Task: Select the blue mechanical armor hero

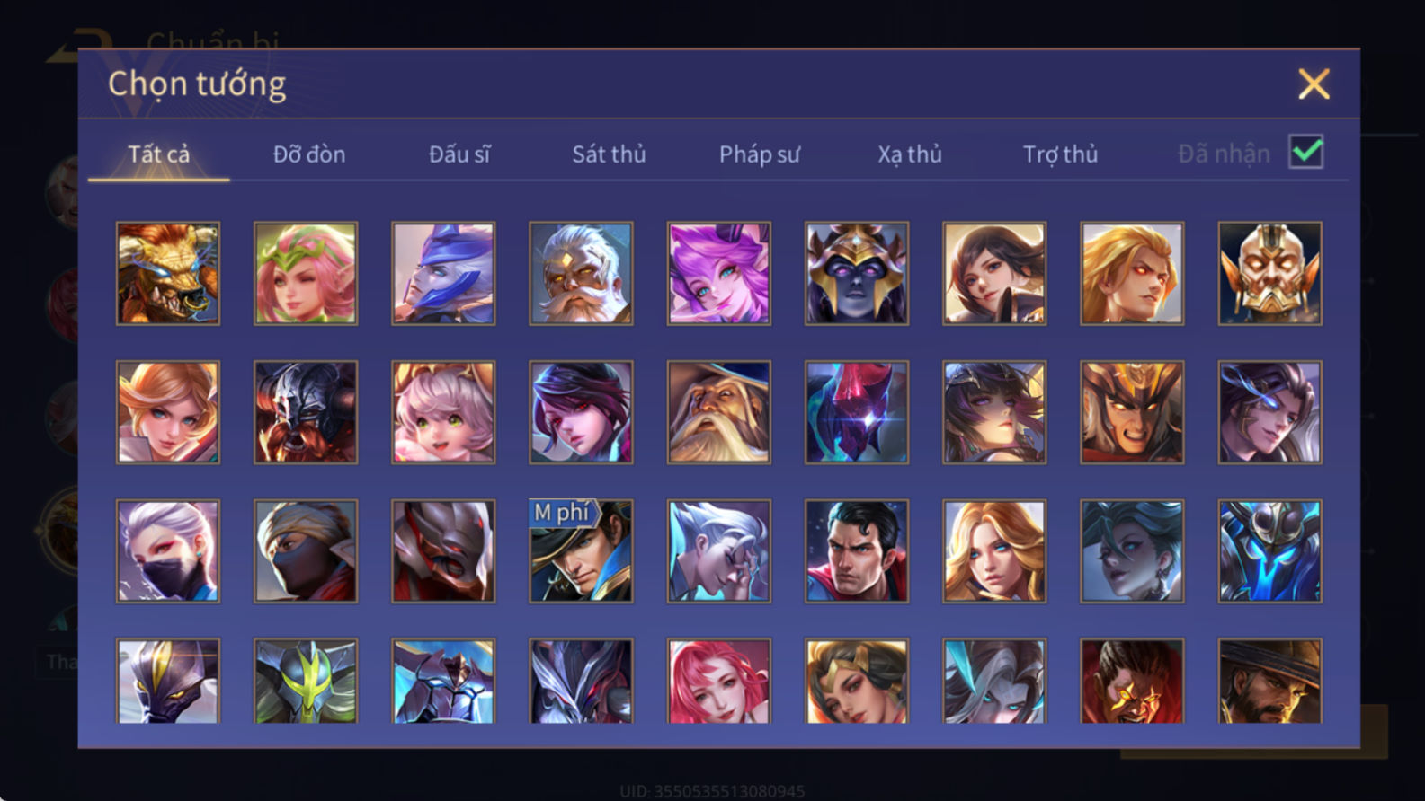Action: tap(1269, 551)
